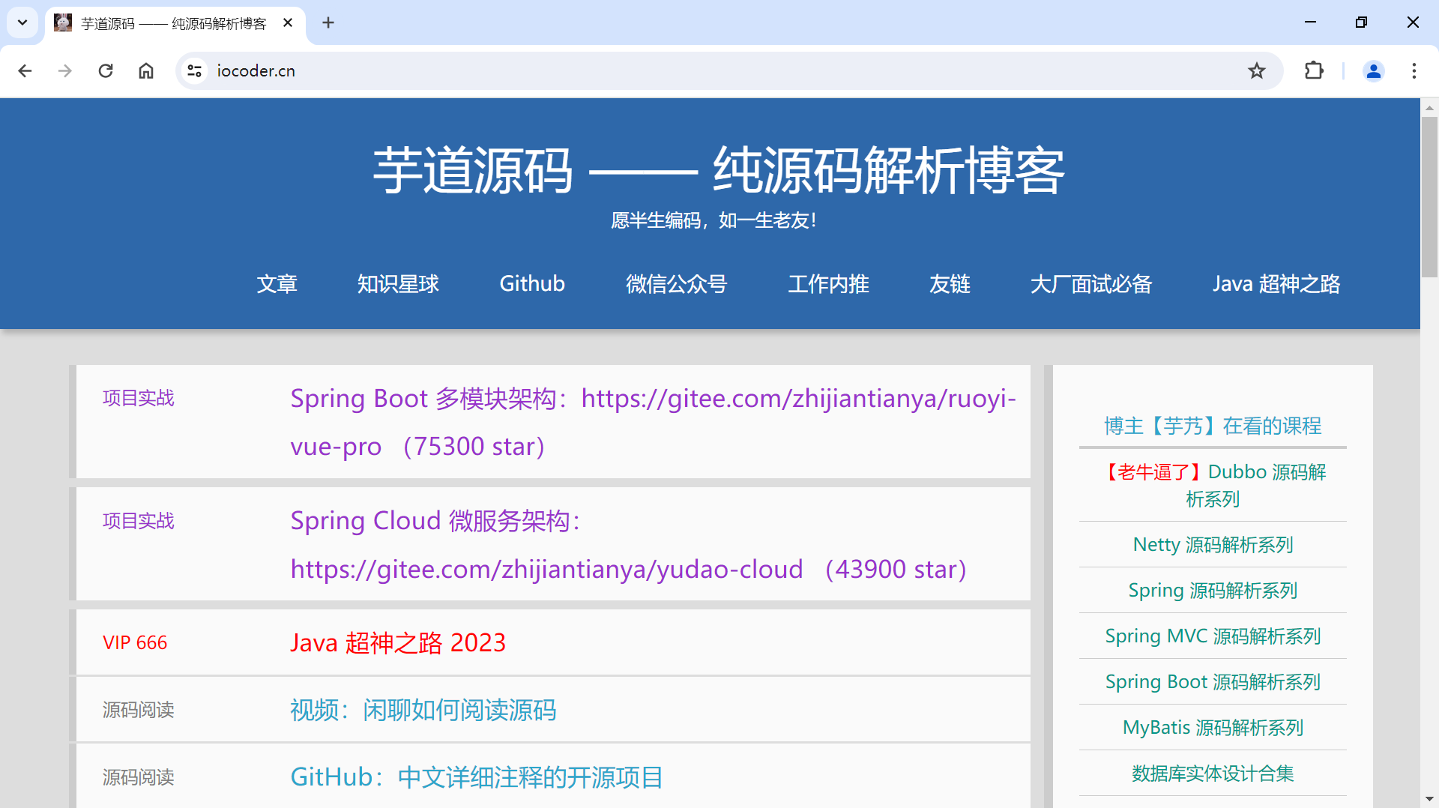Go forward with the forward arrow

[x=65, y=70]
